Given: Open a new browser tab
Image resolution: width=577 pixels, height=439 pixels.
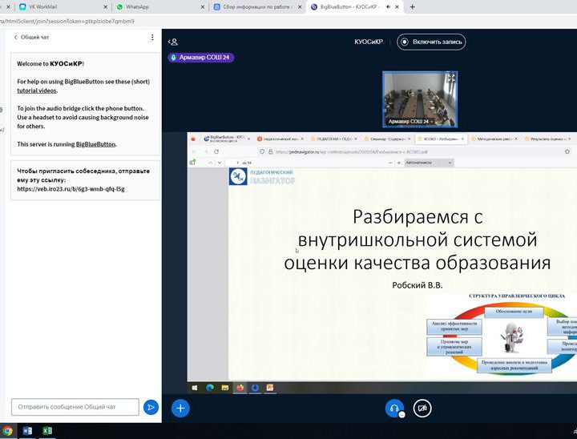Looking at the screenshot, I should 412,6.
